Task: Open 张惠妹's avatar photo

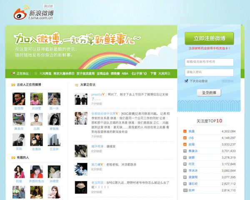Action: pos(37,139)
